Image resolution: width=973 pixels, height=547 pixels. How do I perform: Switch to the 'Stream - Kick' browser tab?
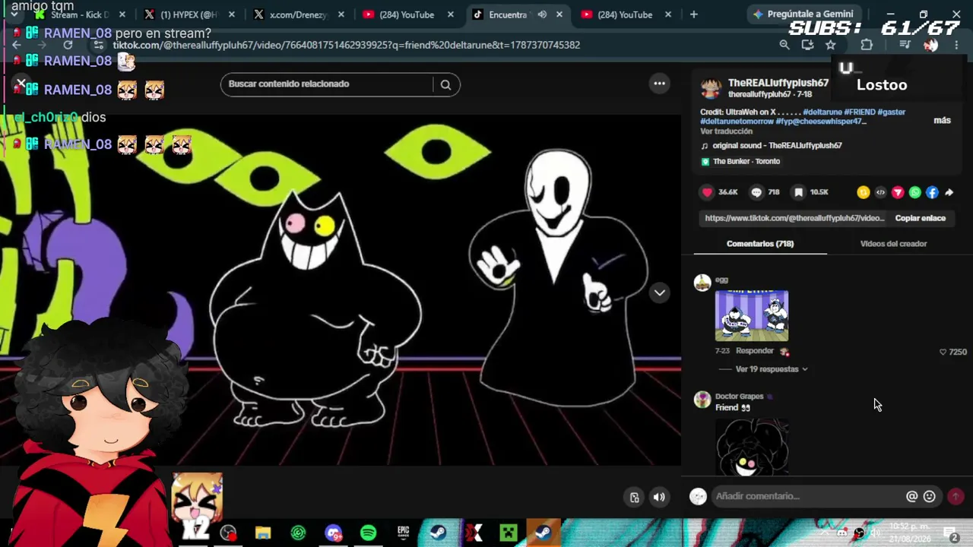tap(79, 14)
